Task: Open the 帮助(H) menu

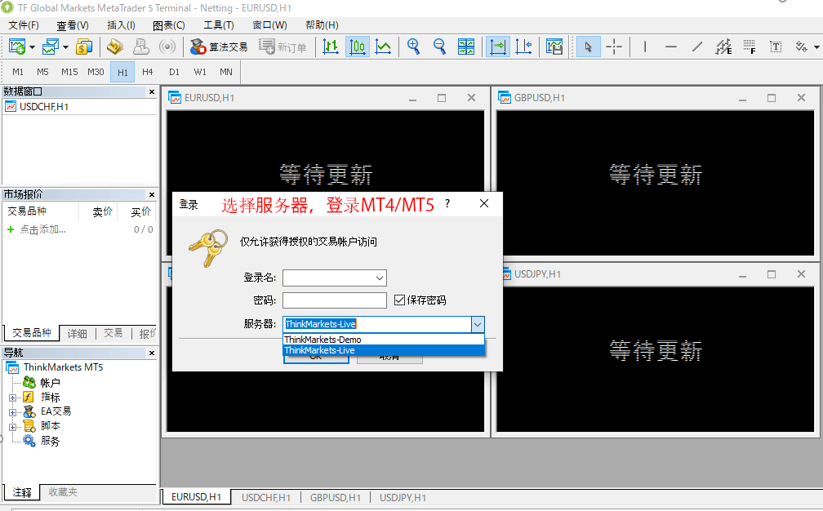Action: [322, 25]
